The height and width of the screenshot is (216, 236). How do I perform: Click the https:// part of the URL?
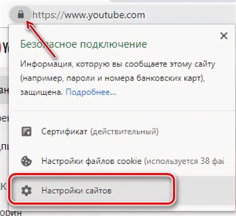(48, 15)
